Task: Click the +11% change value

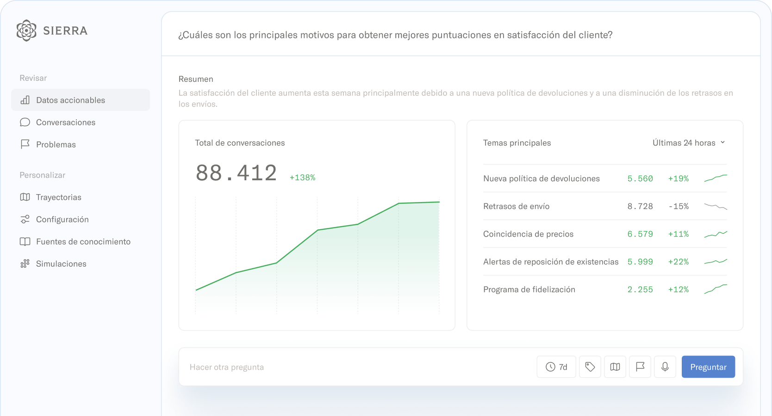Action: pyautogui.click(x=679, y=234)
